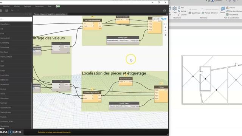The image size is (242, 136).
Task: Open the Packages menu in Dynamo
Action: click(27, 6)
